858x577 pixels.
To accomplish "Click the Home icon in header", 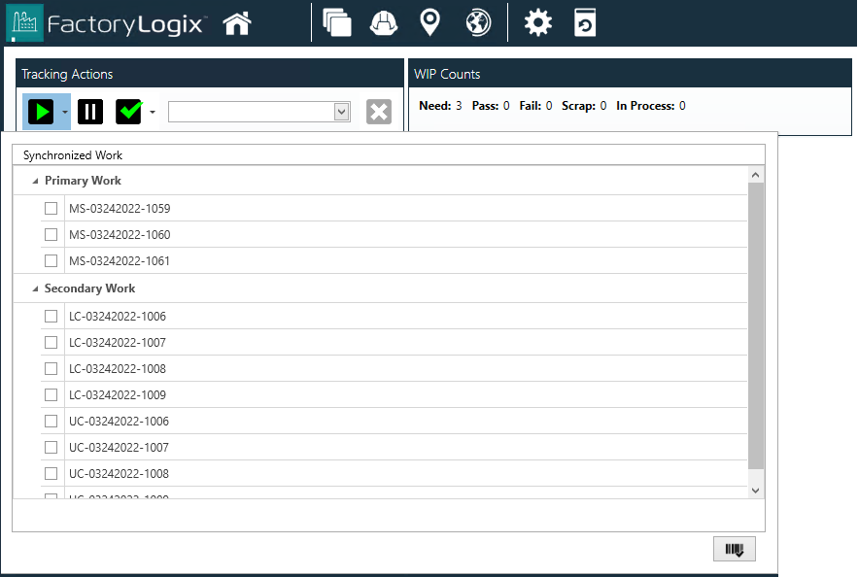I will pos(237,22).
